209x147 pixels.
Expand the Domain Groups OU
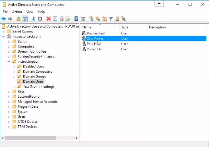(x=14, y=77)
